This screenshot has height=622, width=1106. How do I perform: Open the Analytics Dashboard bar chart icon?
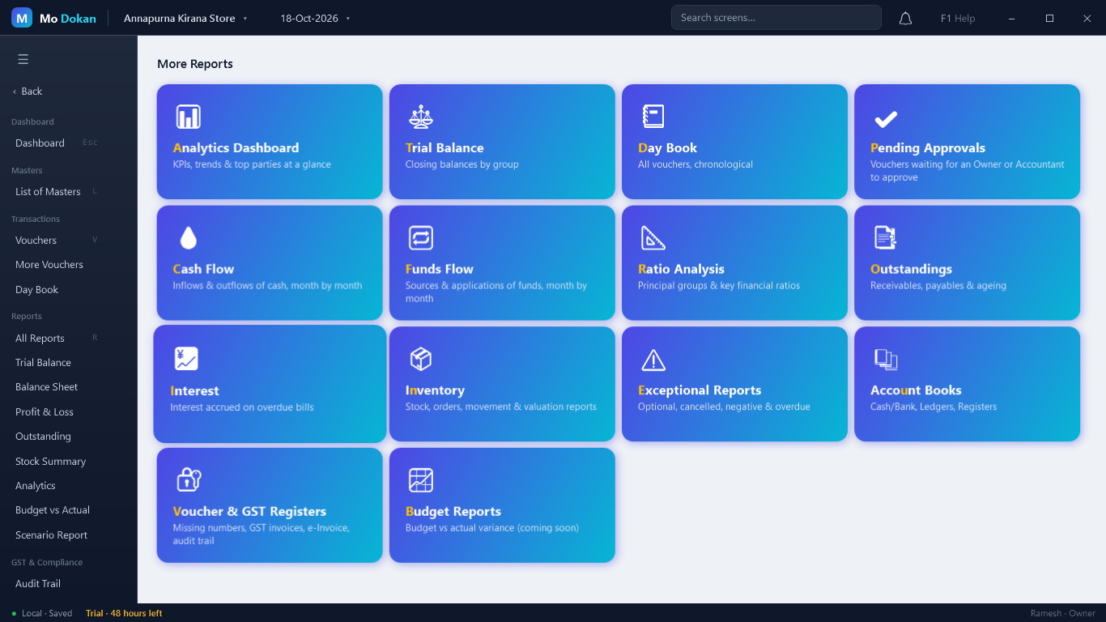pyautogui.click(x=189, y=117)
